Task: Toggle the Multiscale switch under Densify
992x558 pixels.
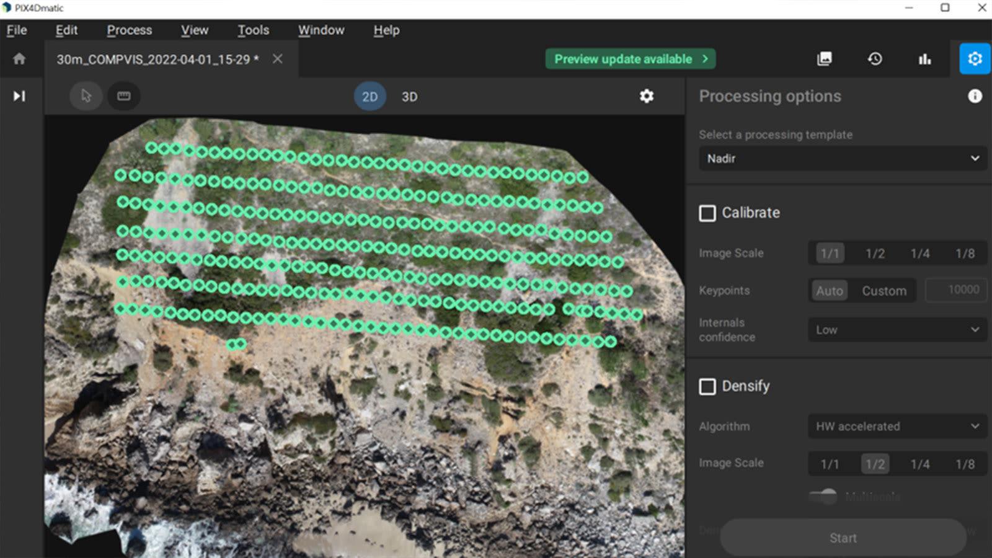Action: point(823,497)
